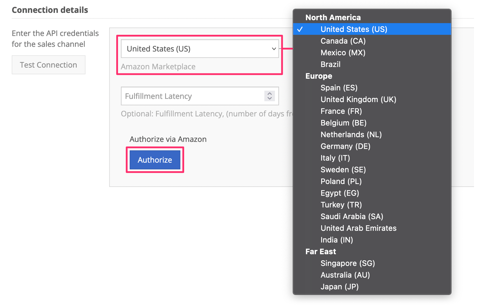Choose Mexico (MX) marketplace
Viewport: 486px width, 306px height.
pos(372,52)
